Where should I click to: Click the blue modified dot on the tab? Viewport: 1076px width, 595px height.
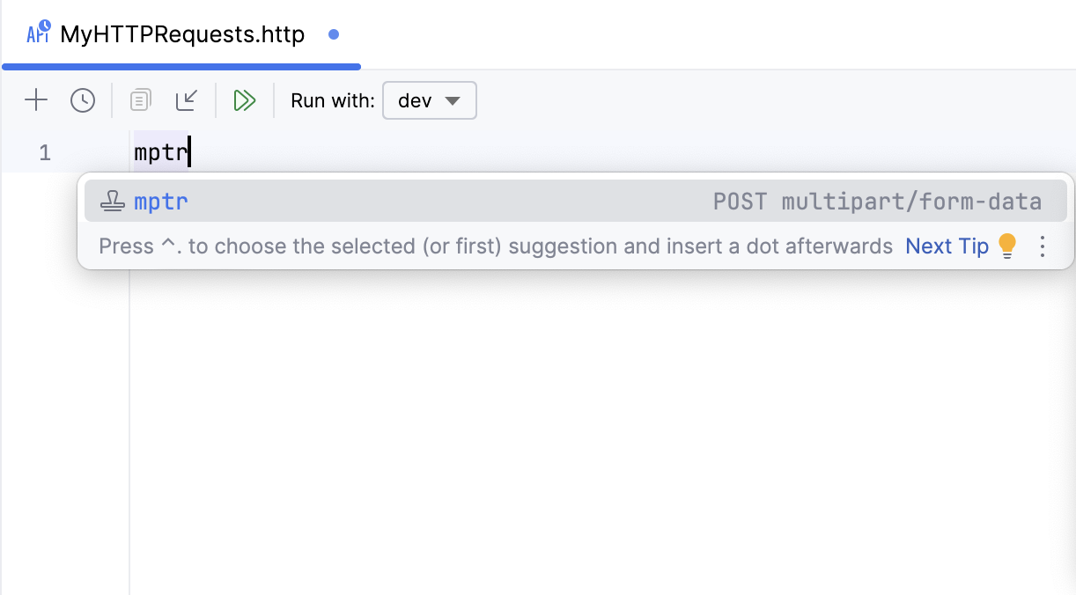[x=334, y=35]
